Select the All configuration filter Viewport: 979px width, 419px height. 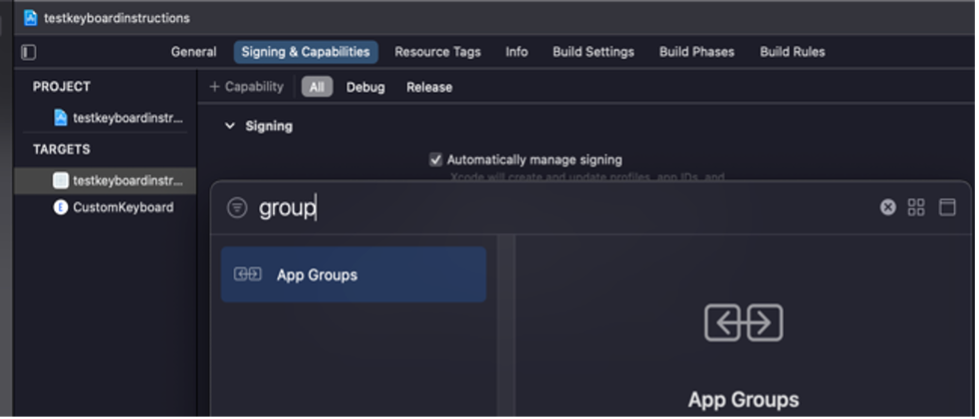click(x=317, y=88)
